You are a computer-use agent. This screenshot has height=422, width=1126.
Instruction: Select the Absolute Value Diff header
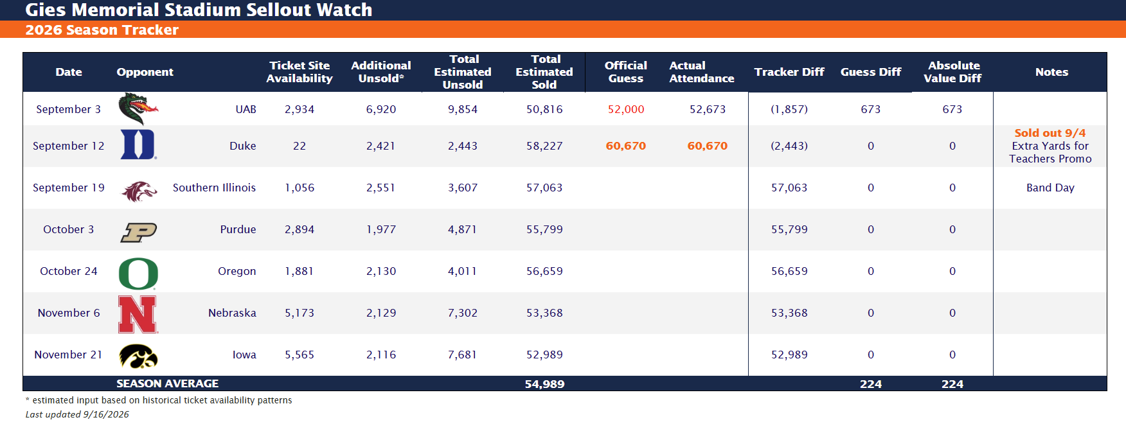952,72
